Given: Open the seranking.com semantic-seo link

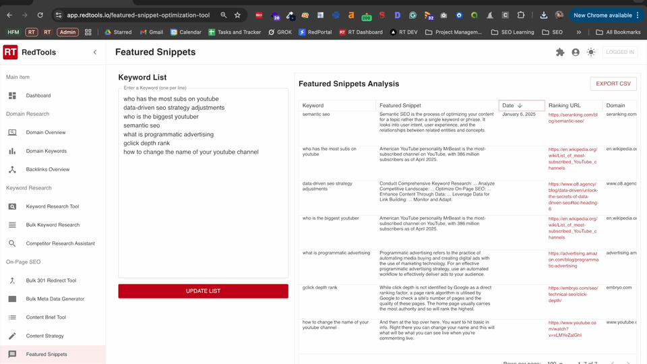Looking at the screenshot, I should tap(573, 118).
